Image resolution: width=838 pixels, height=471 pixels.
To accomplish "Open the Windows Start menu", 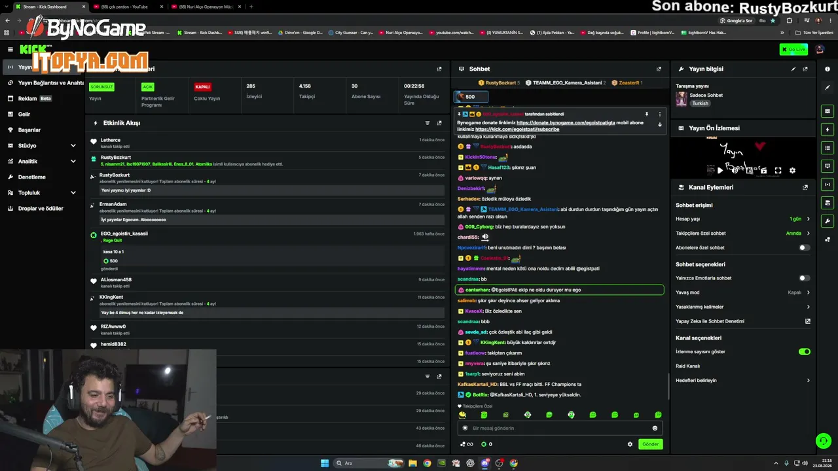I will [x=325, y=463].
